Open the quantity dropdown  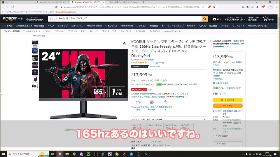tap(222, 94)
